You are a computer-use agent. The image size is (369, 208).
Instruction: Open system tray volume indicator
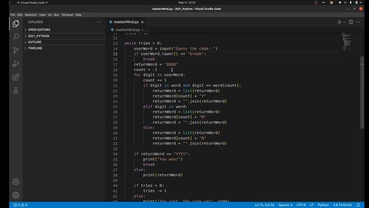(345, 2)
